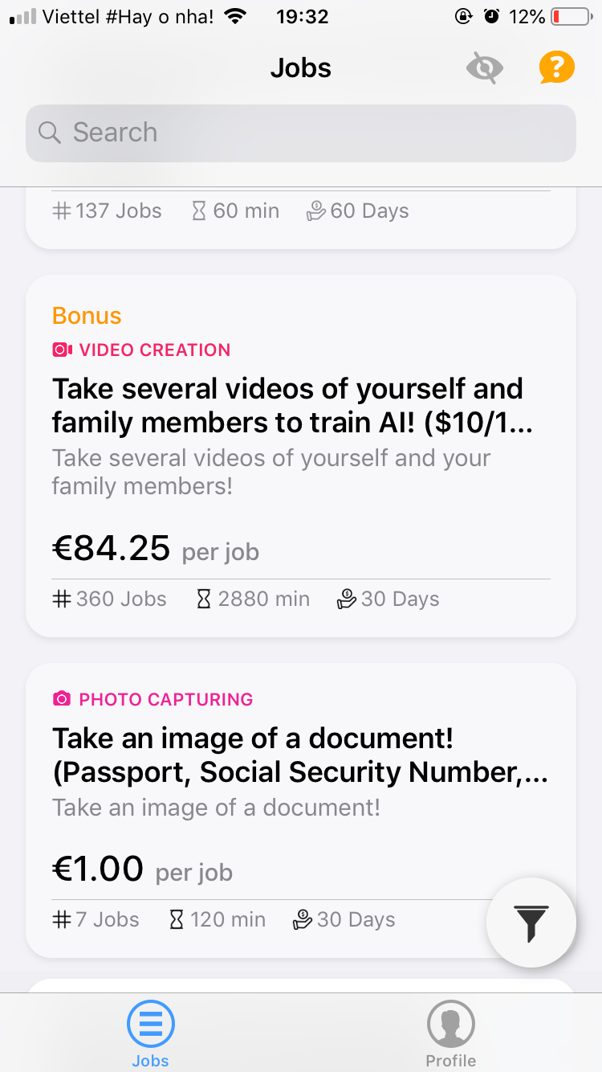Viewport: 602px width, 1072px height.
Task: Open the 'Take an image of a document' job
Action: 301,811
